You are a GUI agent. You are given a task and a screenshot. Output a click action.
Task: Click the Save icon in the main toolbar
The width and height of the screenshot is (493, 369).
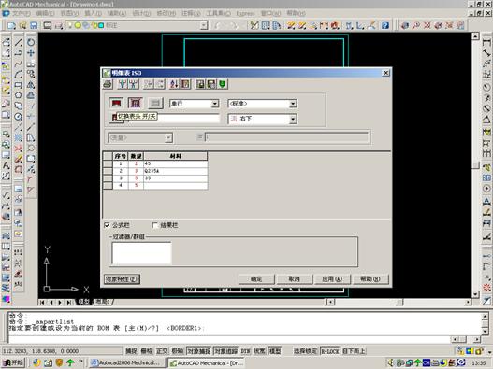click(x=34, y=25)
